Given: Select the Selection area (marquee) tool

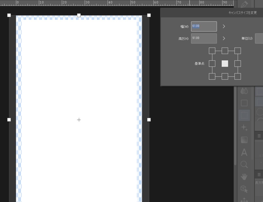Looking at the screenshot, I should 244,115.
